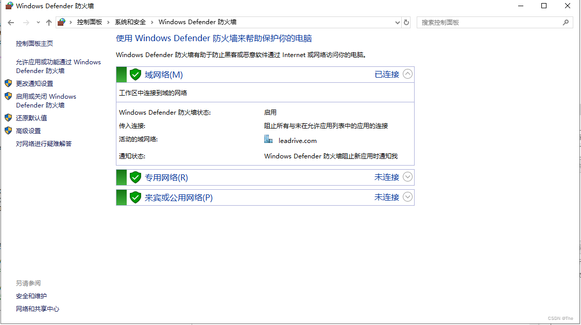This screenshot has height=325, width=581.
Task: Click Windows Defender 防火墙 breadcrumb
Action: click(197, 22)
